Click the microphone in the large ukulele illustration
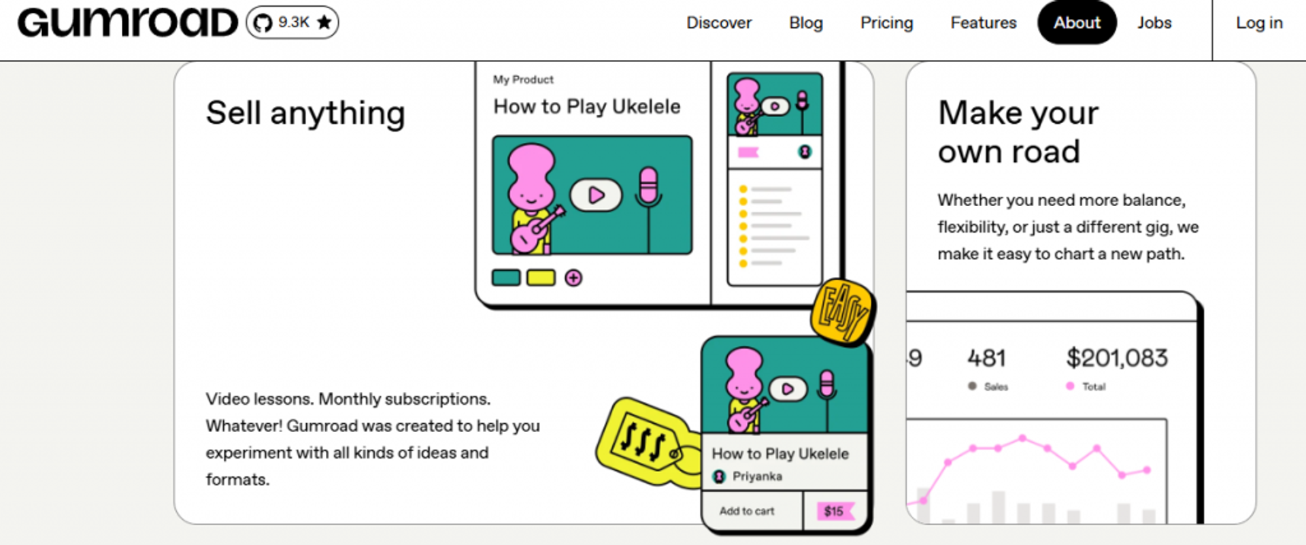The width and height of the screenshot is (1306, 545). 648,186
